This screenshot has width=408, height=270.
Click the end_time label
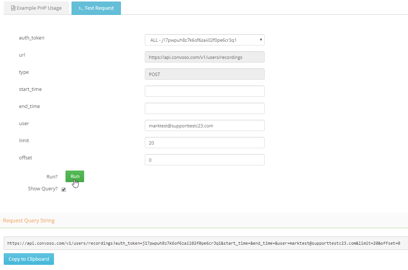pos(29,107)
